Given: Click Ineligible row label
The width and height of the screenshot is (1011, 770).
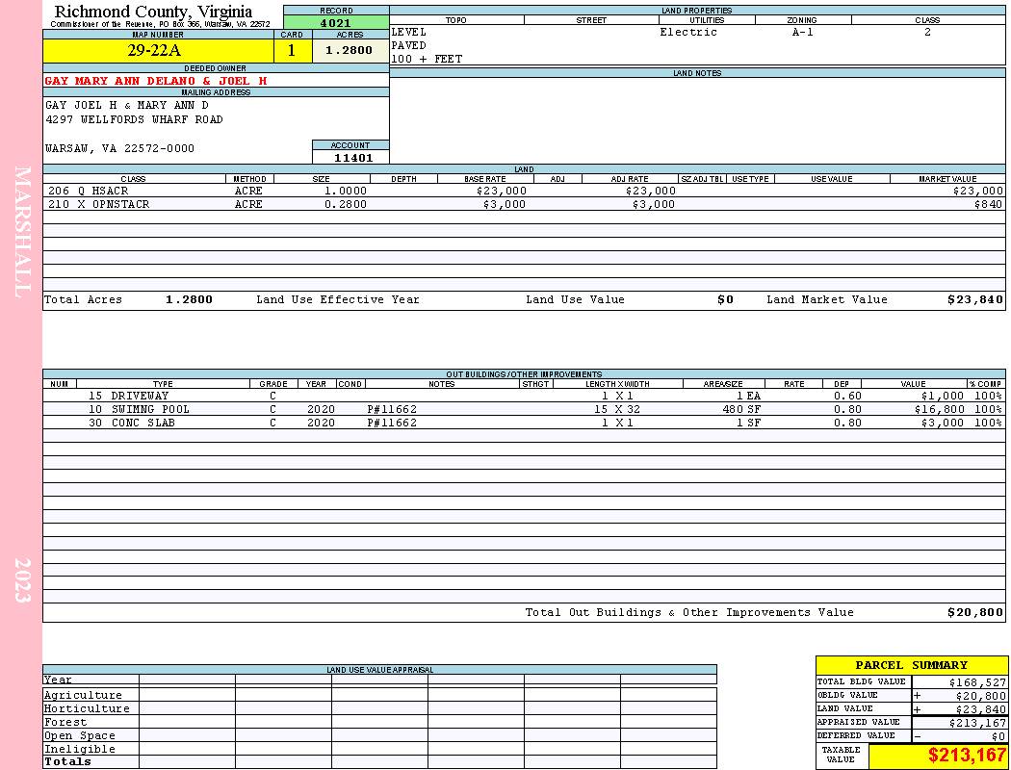Looking at the screenshot, I should point(79,750).
